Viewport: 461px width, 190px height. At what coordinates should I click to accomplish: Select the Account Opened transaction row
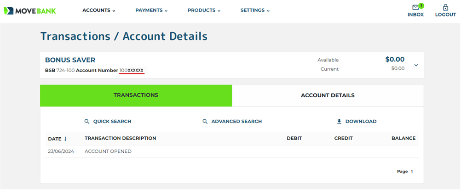[232, 151]
